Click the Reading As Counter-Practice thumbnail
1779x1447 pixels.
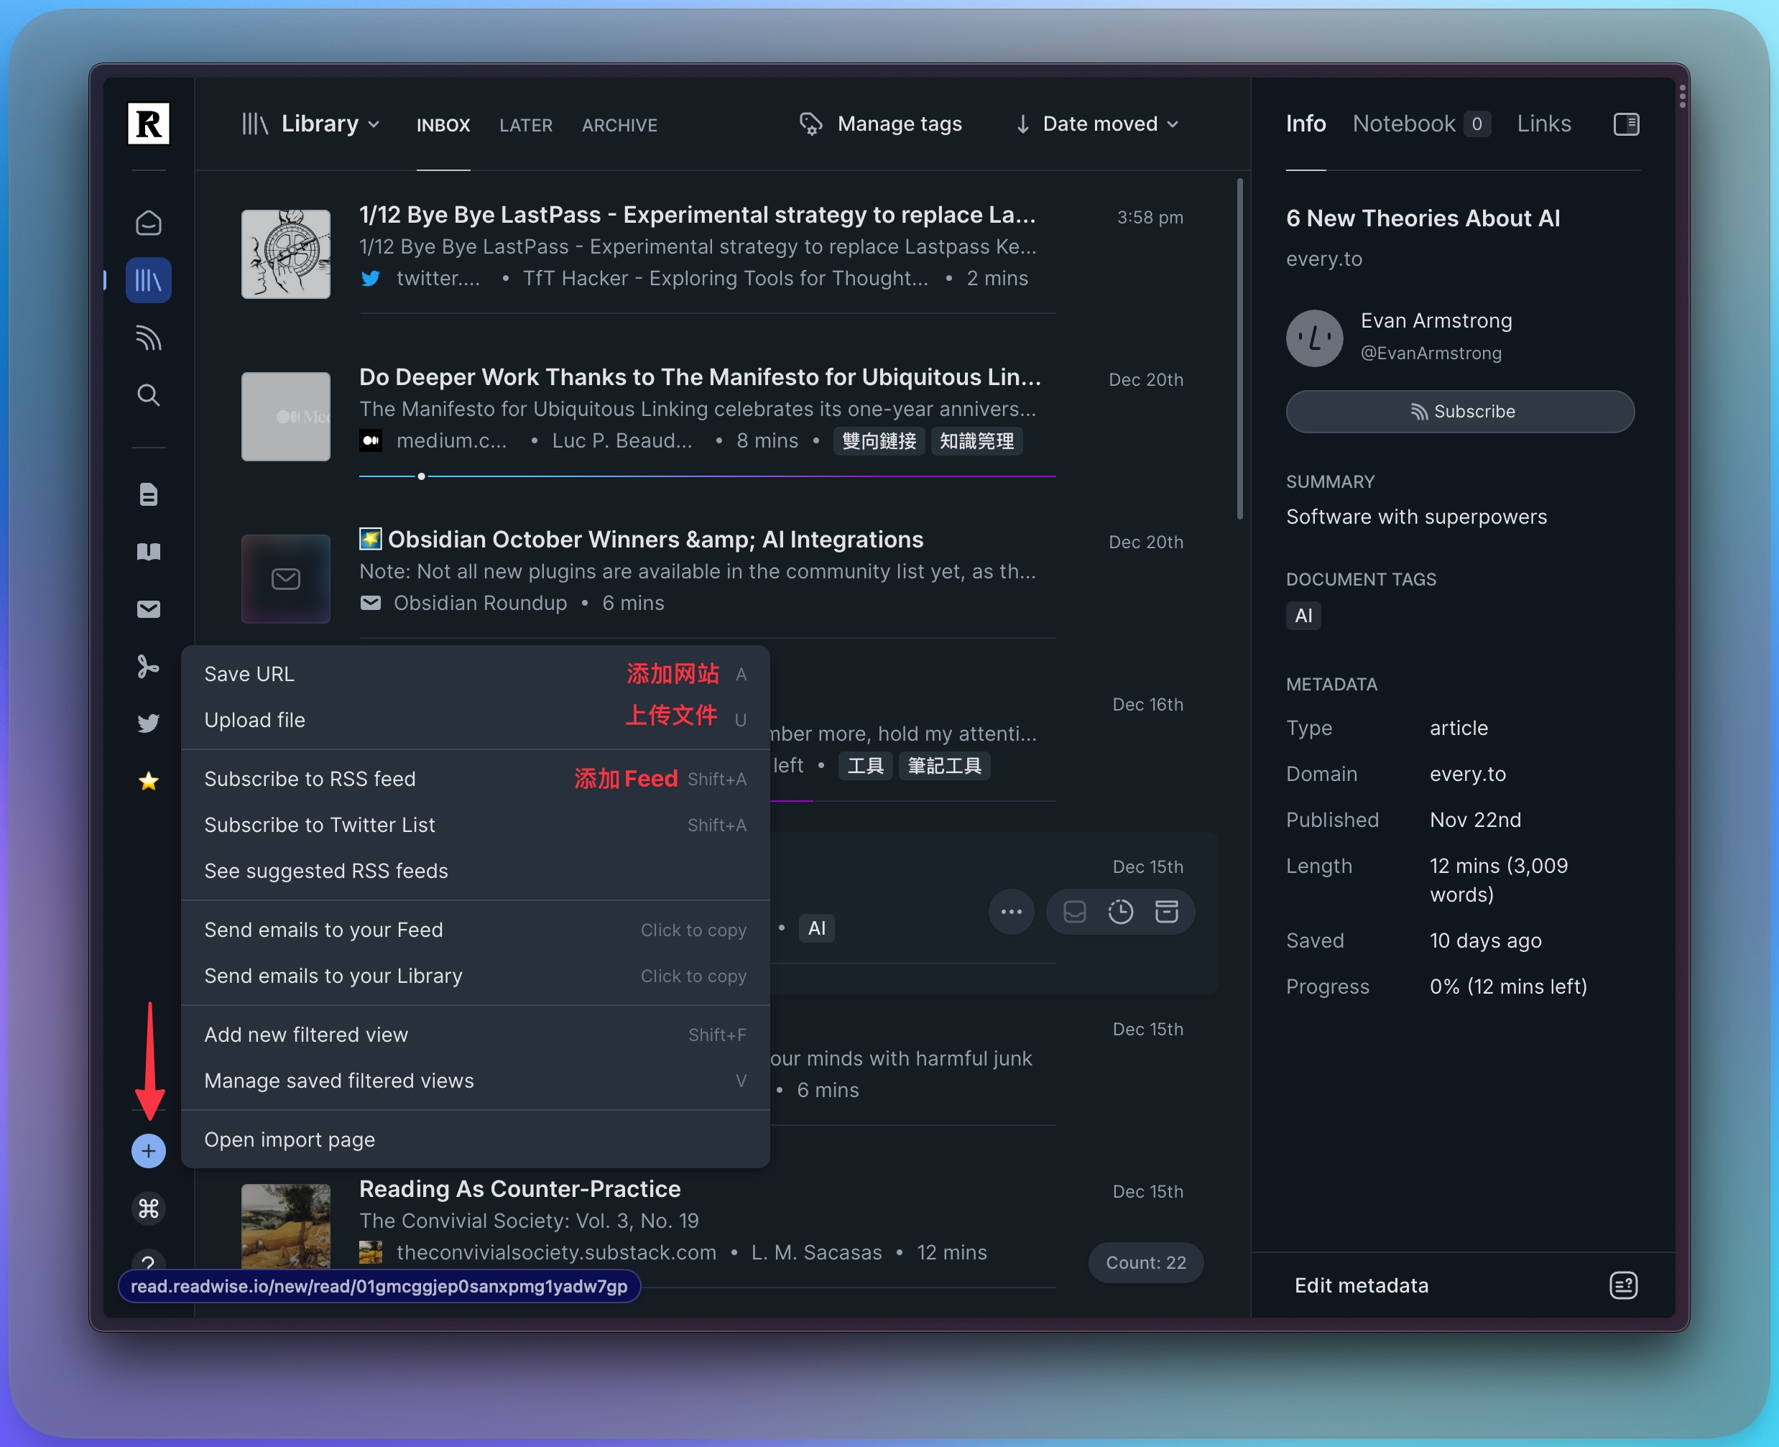285,1225
